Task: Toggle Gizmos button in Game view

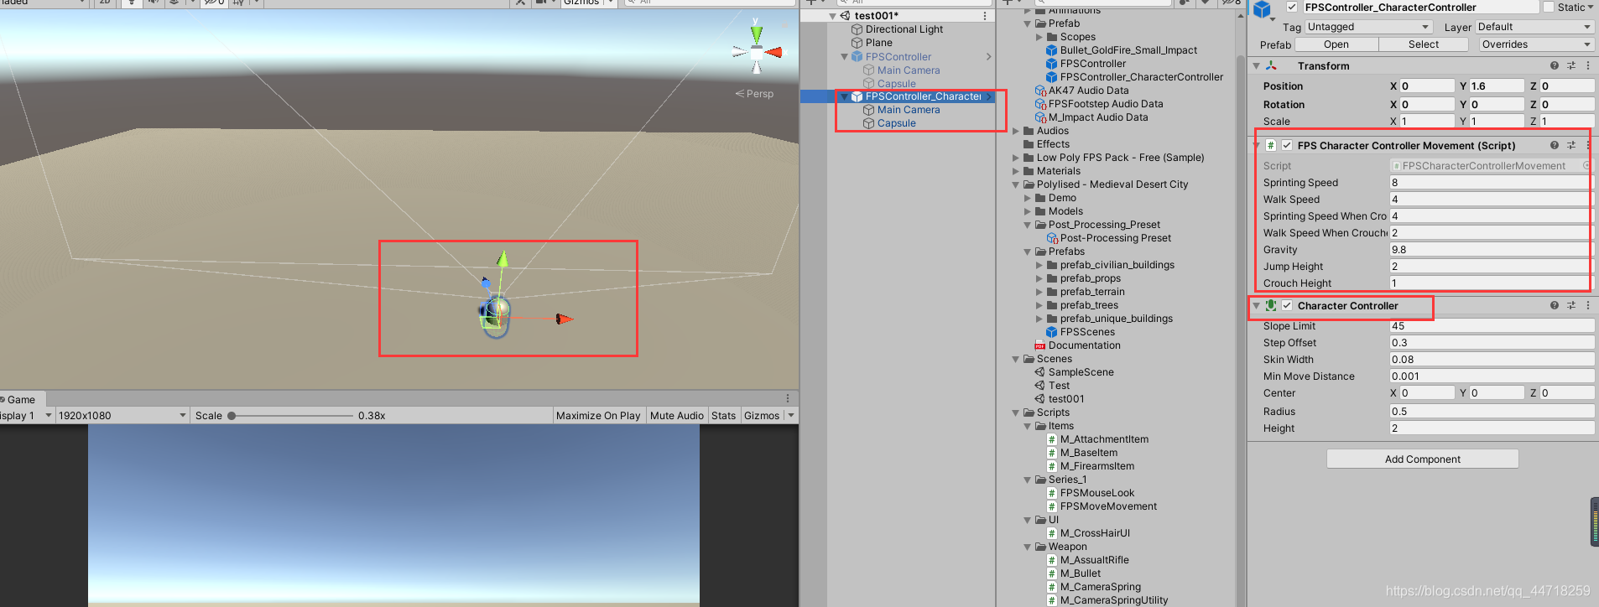Action: coord(762,415)
